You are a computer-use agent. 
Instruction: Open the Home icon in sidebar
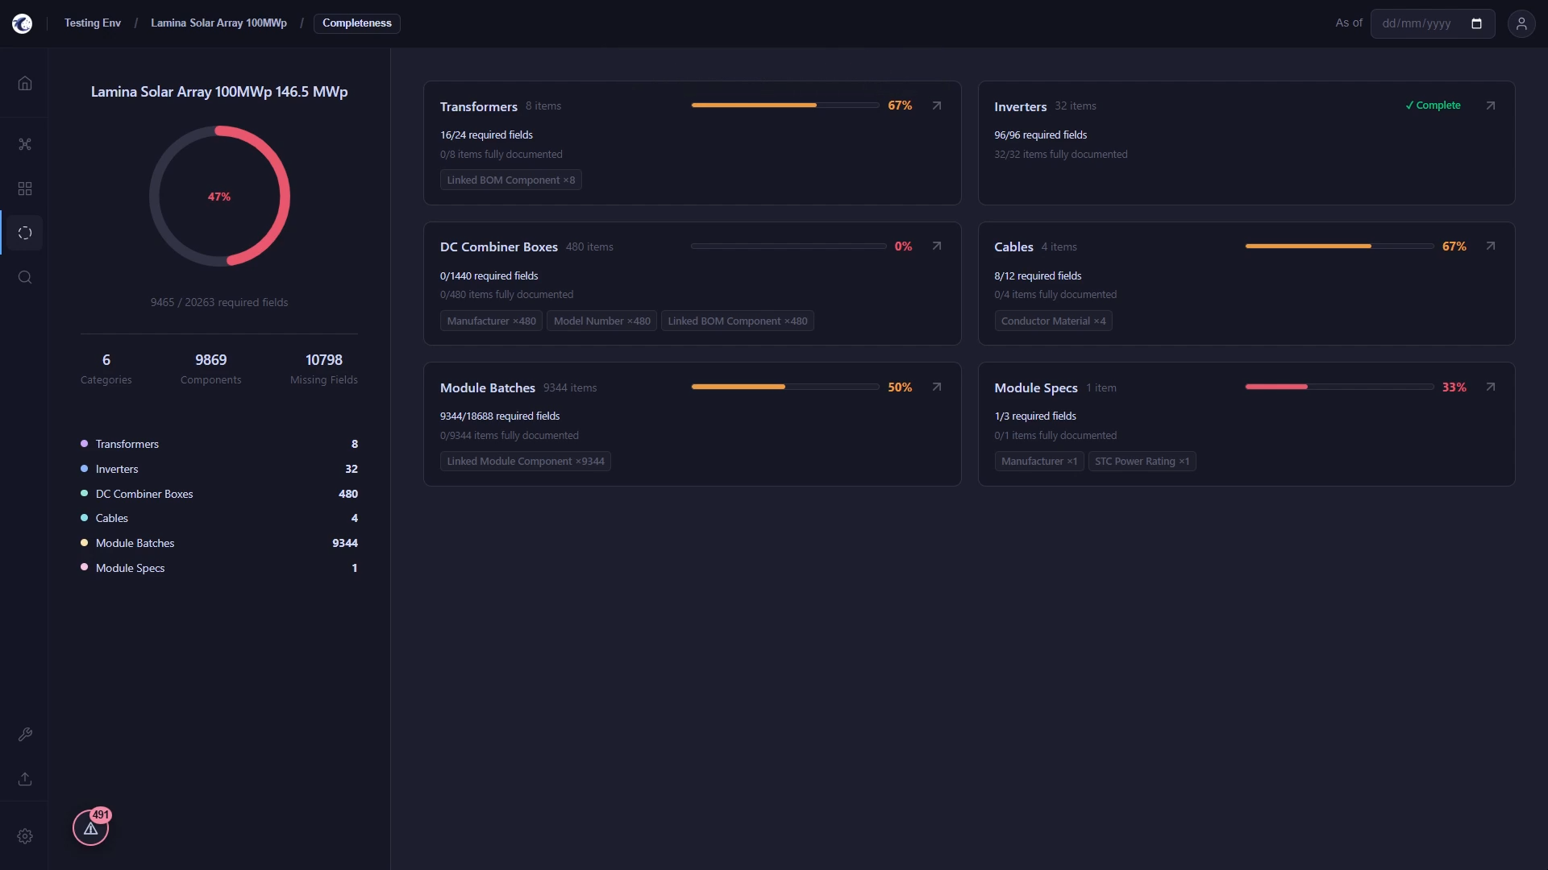[x=25, y=84]
